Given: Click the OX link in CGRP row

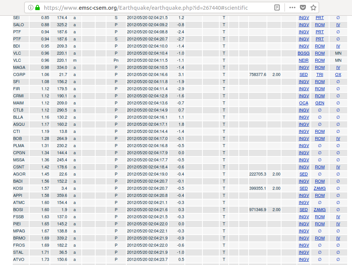Looking at the screenshot, I should (338, 74).
